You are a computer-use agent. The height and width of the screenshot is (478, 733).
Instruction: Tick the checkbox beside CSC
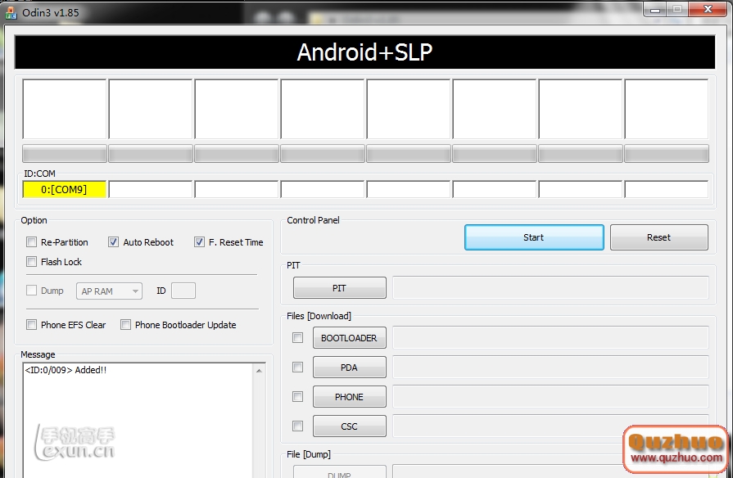tap(297, 426)
